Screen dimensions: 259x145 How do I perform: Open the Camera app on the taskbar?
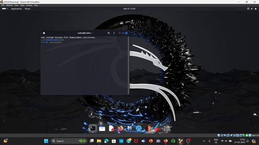[x=158, y=141]
